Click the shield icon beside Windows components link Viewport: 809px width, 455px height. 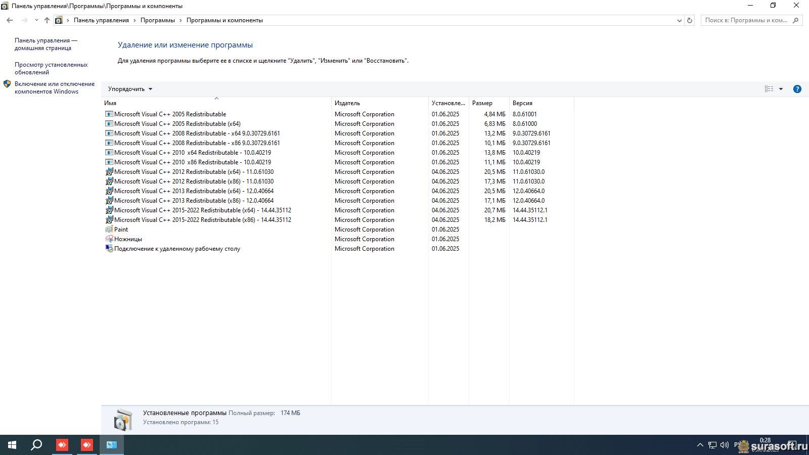click(x=7, y=84)
